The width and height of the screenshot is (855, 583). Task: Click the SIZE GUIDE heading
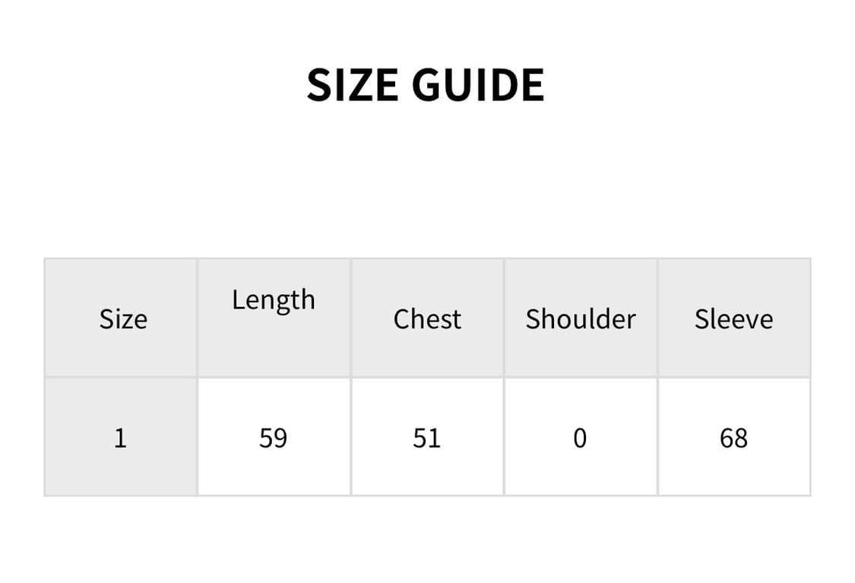point(426,84)
